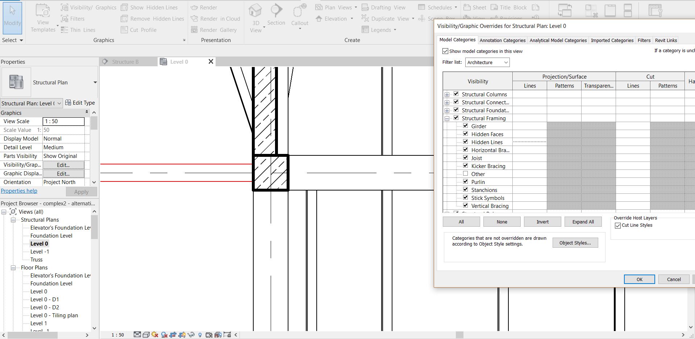
Task: Switch to the Annotation Categories tab
Action: 502,40
